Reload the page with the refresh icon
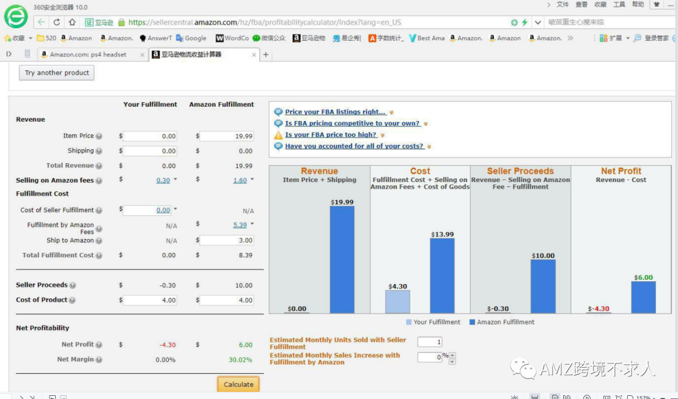The image size is (678, 399). point(56,22)
